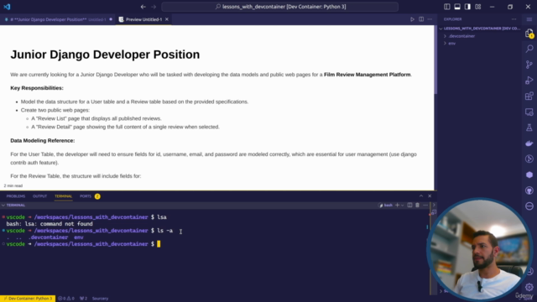Split the terminal panel
Image resolution: width=537 pixels, height=302 pixels.
point(409,205)
